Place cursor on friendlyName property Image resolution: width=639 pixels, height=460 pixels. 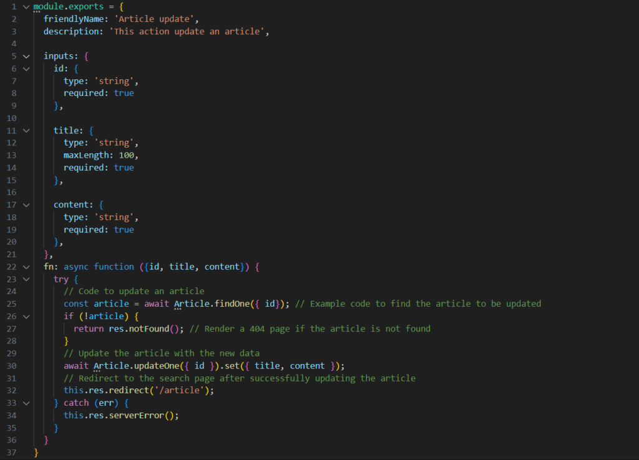69,19
